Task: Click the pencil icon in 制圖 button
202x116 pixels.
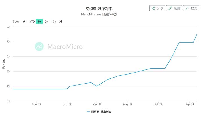Action: (170, 8)
